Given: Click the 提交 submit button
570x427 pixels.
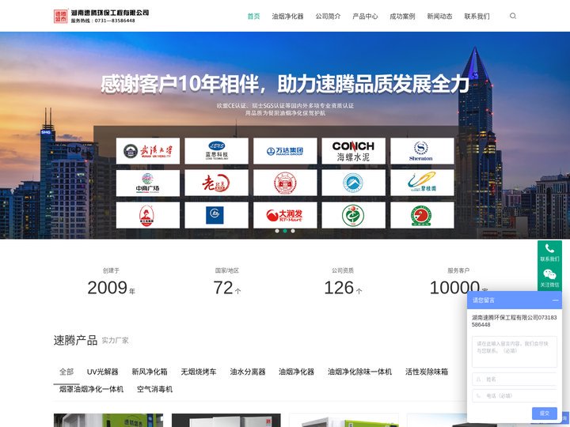Looking at the screenshot, I should click(544, 414).
